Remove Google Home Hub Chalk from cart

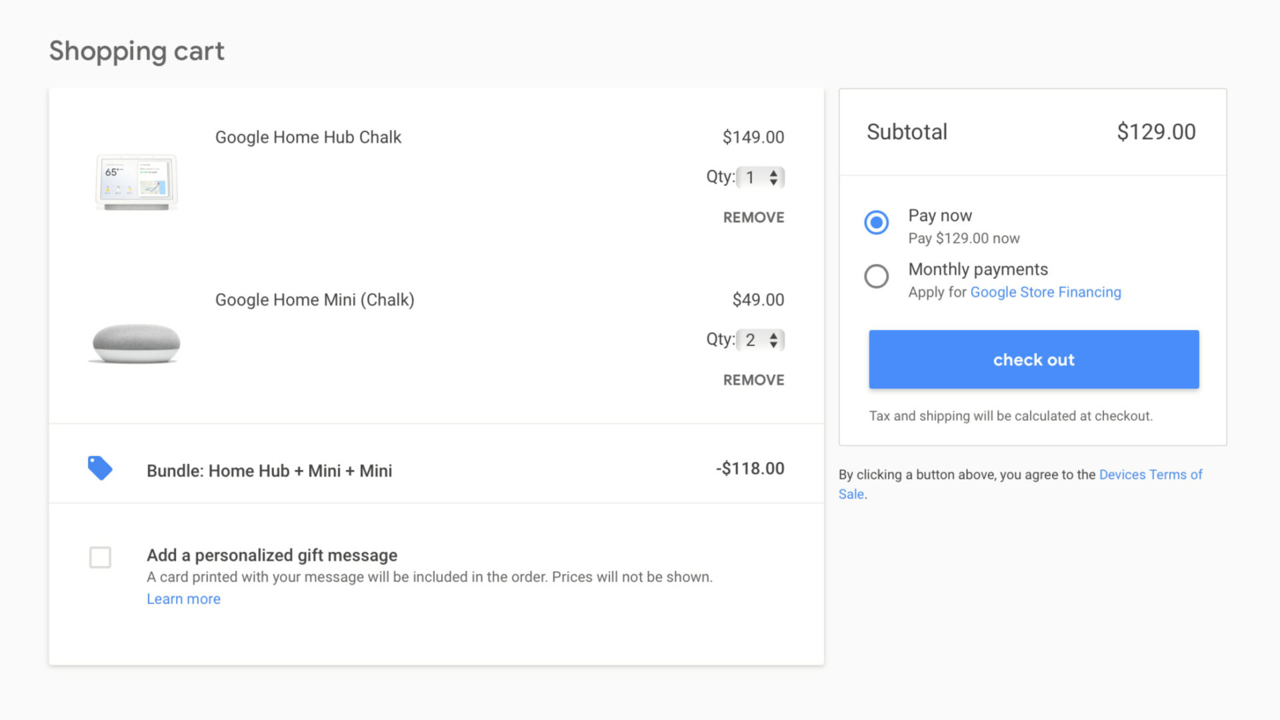pos(753,217)
